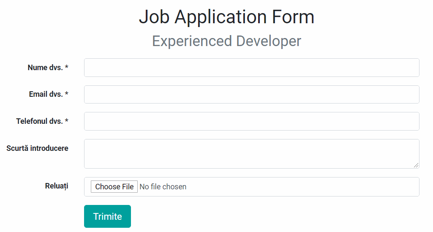The height and width of the screenshot is (232, 433).
Task: Click the word Form in the title
Action: point(293,17)
